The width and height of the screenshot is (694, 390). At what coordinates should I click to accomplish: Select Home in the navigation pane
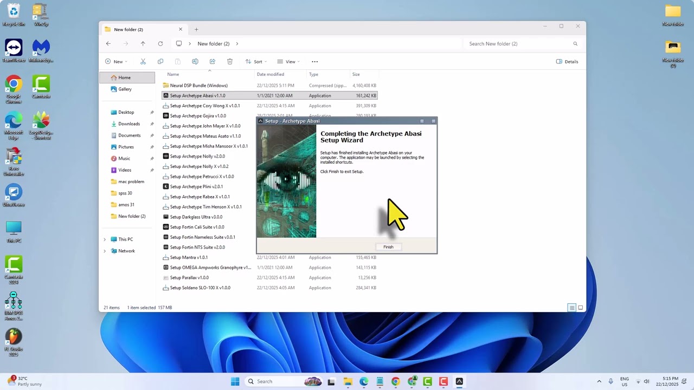(x=127, y=77)
